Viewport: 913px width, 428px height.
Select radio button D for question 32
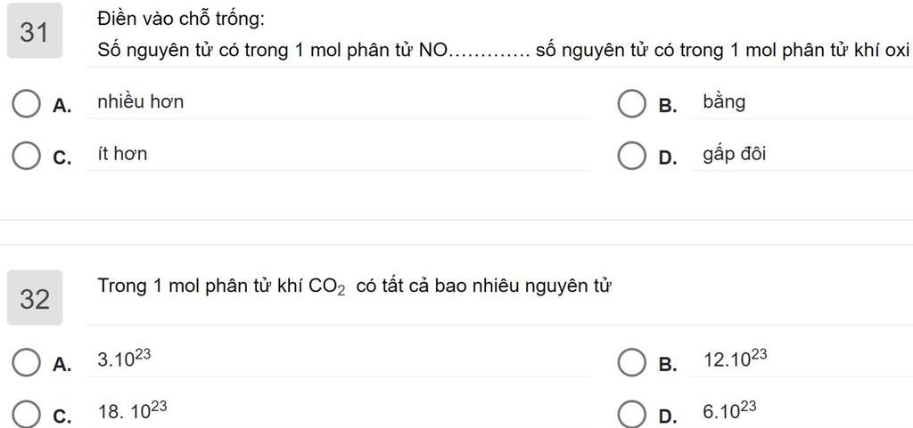coord(632,415)
